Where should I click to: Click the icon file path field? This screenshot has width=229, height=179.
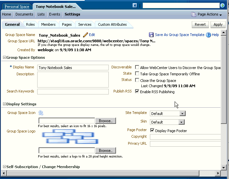[x=67, y=121]
